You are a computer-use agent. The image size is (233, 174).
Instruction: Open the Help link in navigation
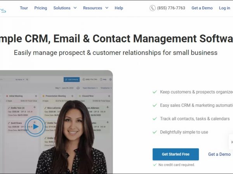[x=119, y=8]
